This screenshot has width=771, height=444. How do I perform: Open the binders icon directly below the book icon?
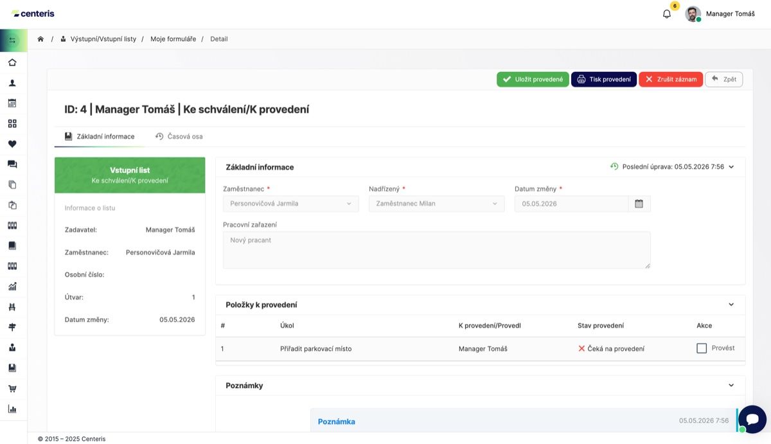pos(12,266)
